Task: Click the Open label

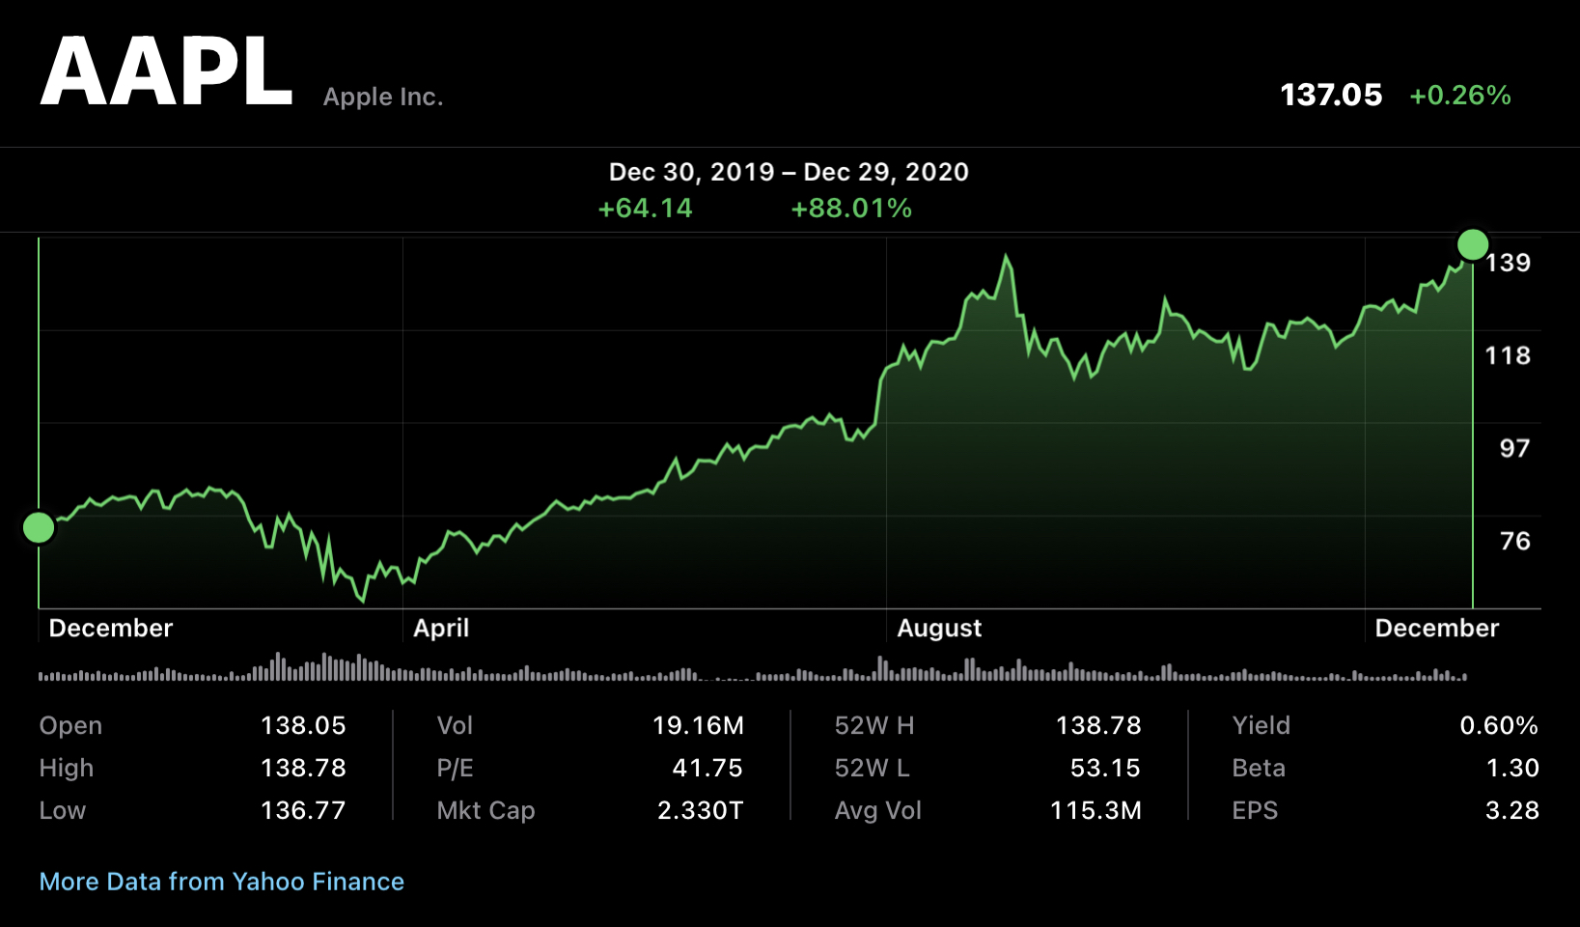Action: pyautogui.click(x=70, y=726)
